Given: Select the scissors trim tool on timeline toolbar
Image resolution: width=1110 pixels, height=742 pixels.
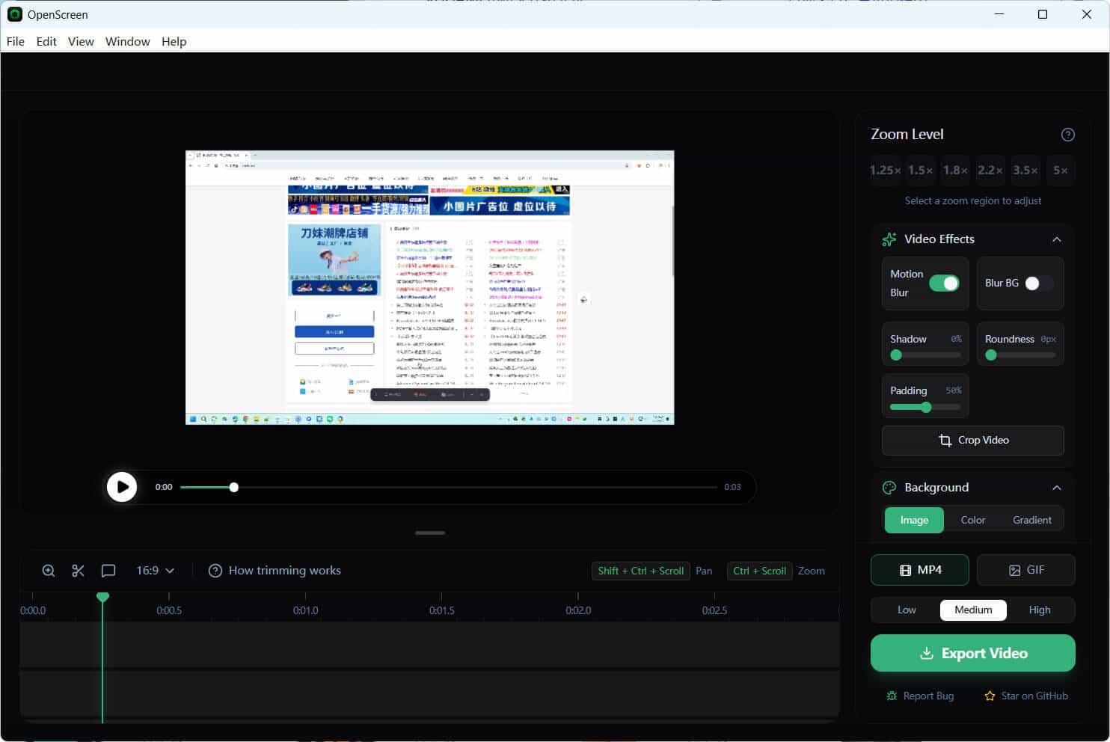Looking at the screenshot, I should 78,570.
